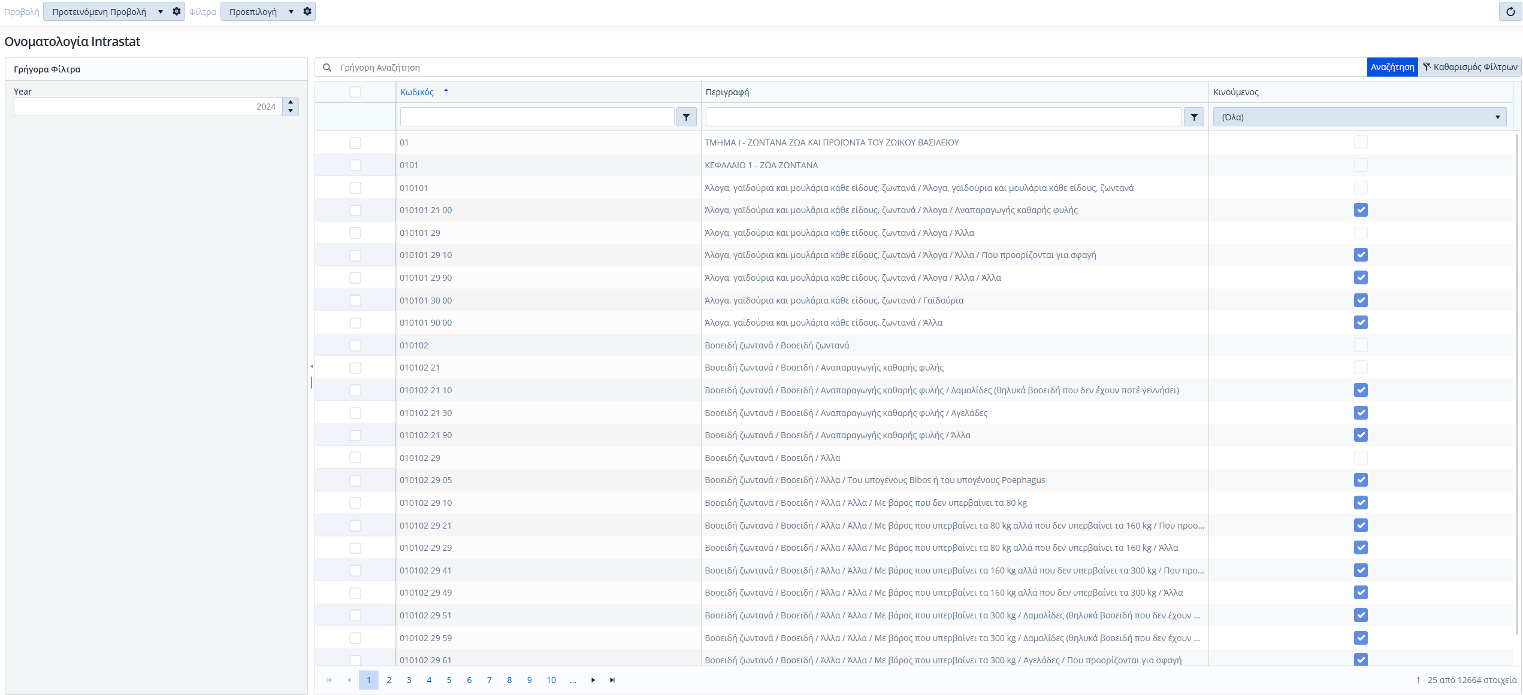Toggle Κινούμενος checkbox for 010101 29 10

(x=1361, y=255)
